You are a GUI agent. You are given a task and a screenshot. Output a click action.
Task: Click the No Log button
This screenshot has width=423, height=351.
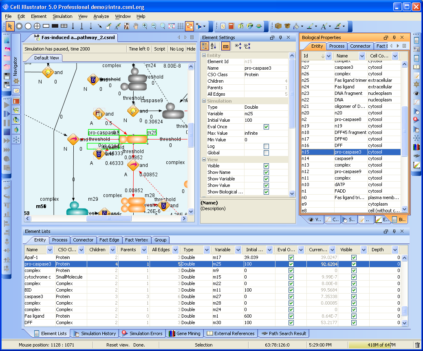(x=177, y=49)
